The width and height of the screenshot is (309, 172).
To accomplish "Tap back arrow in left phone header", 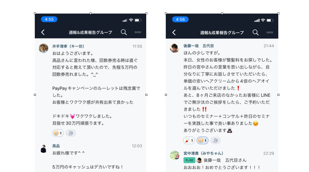I will pos(43,32).
